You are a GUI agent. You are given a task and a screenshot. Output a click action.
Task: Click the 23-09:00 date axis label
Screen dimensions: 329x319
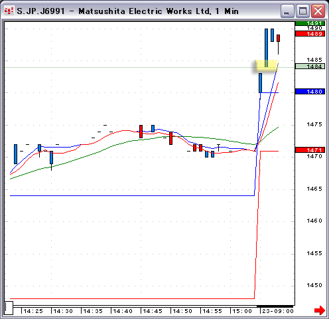(x=278, y=311)
